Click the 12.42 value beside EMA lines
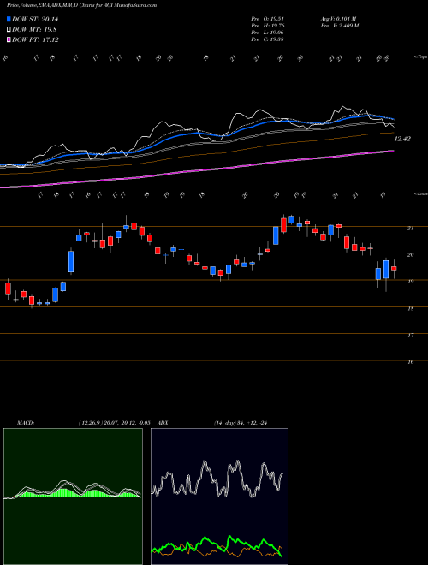The width and height of the screenshot is (428, 565). coord(402,139)
